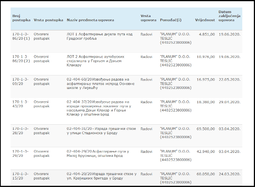Viewport: 255px width, 187px height.
Task: Click the date in the 10.976,00 row
Action: pyautogui.click(x=229, y=57)
